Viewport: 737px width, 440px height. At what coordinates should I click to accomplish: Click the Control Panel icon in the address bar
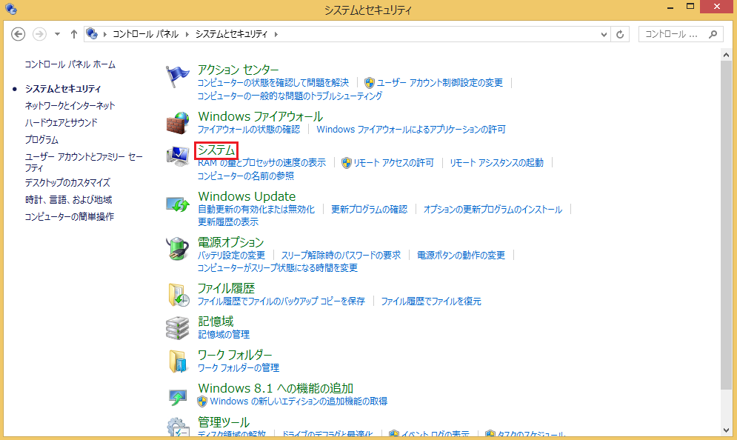90,33
